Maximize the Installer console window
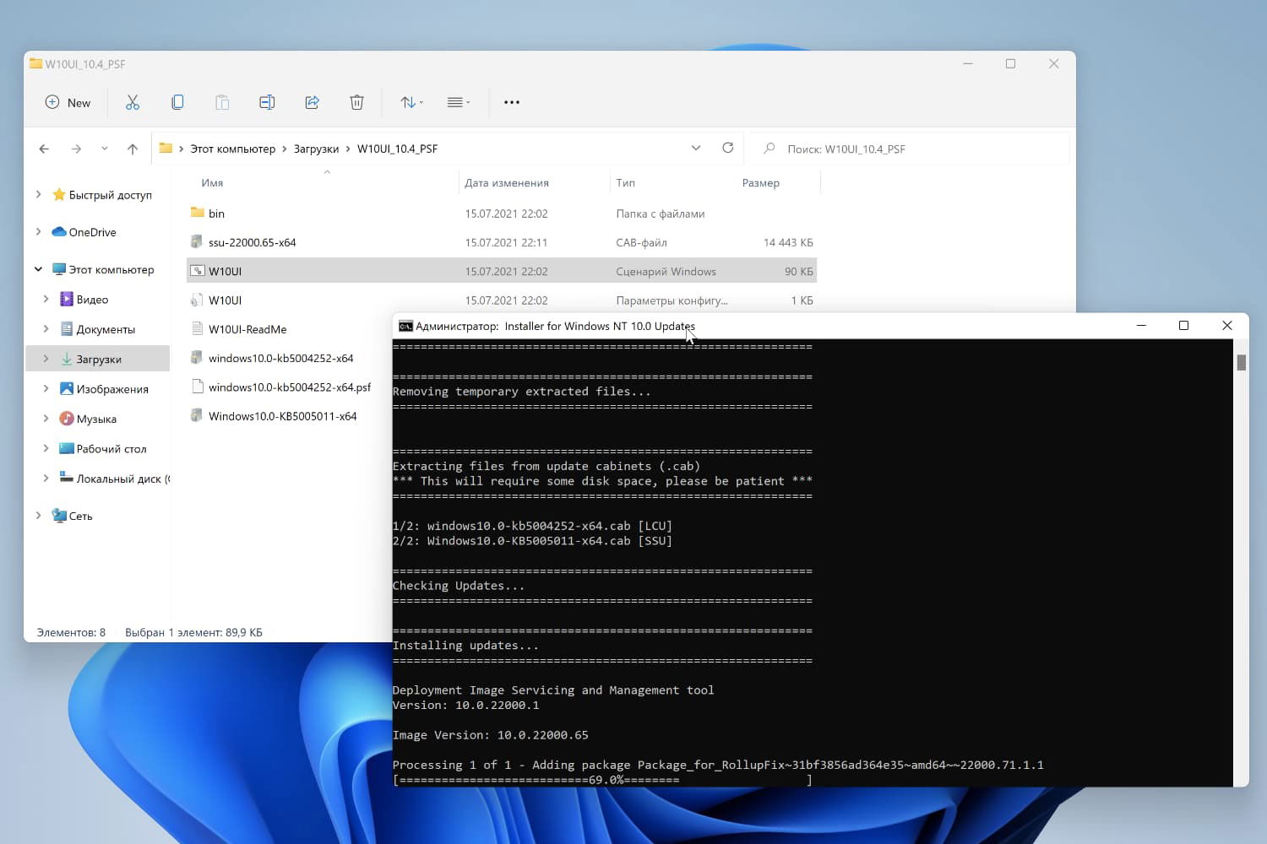This screenshot has height=844, width=1267. pyautogui.click(x=1183, y=325)
